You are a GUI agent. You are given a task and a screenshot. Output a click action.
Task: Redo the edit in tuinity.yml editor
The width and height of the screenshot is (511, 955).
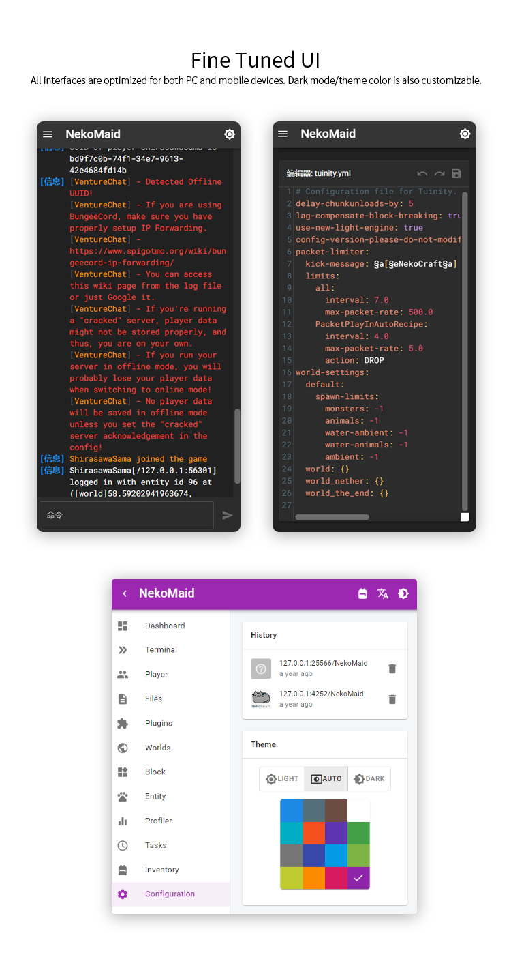(x=439, y=174)
